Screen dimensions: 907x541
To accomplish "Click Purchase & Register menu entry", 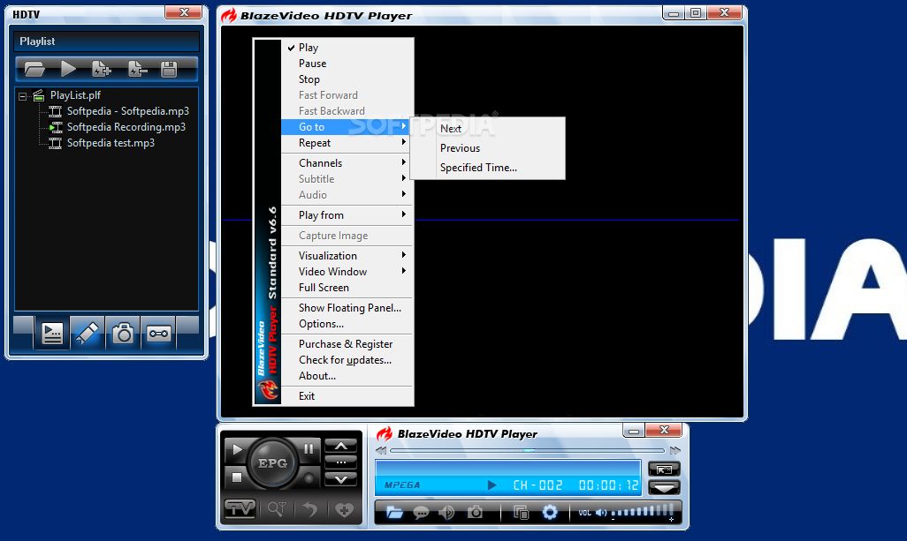I will tap(347, 344).
